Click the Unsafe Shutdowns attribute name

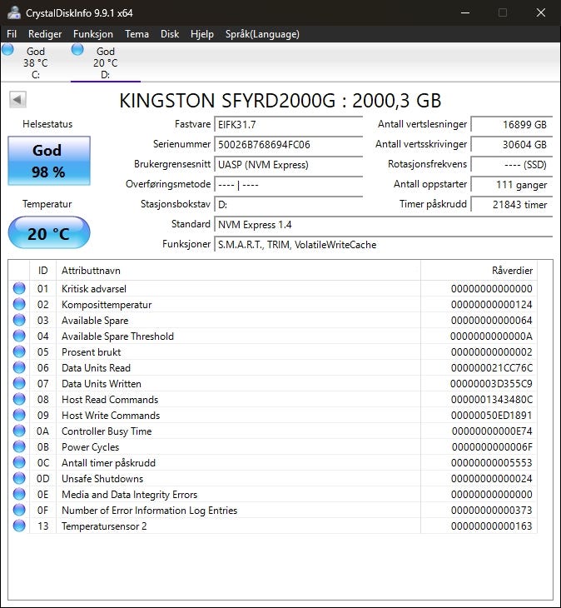pyautogui.click(x=102, y=479)
